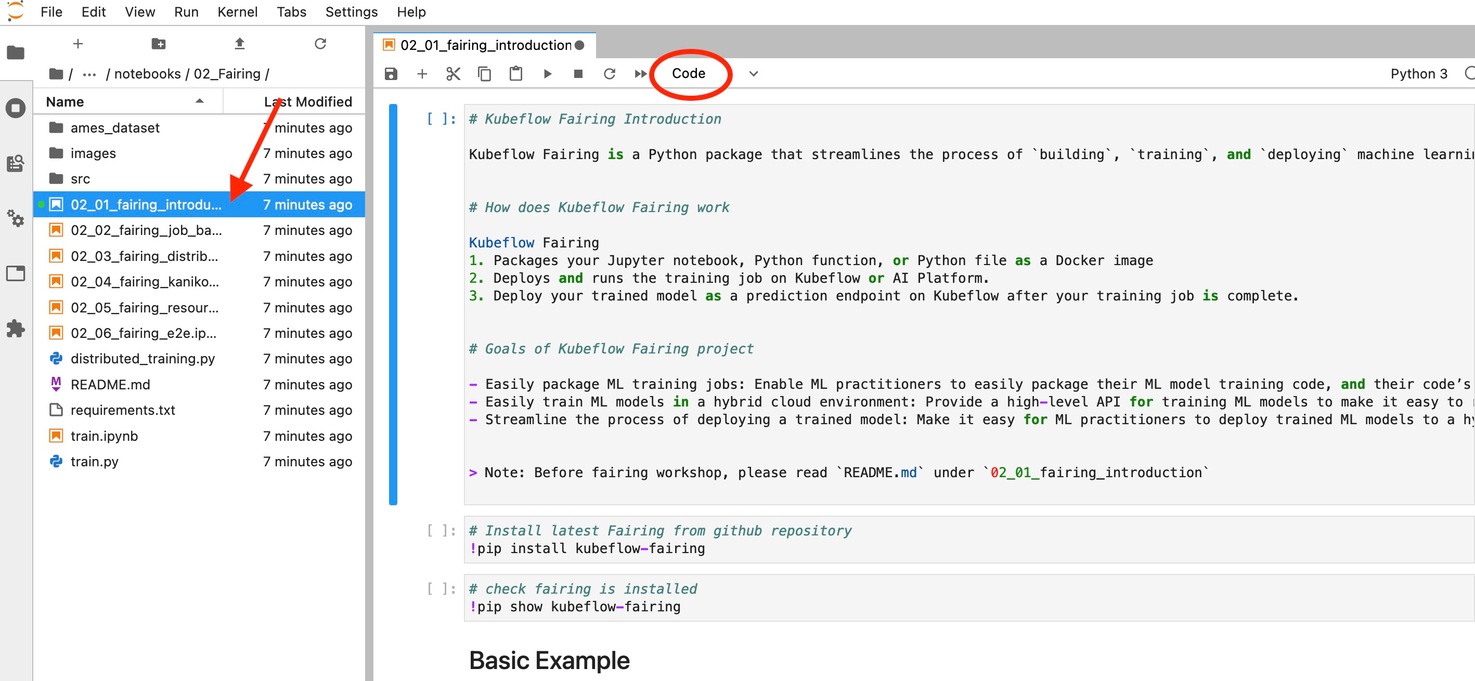
Task: Copy the selected cell
Action: 484,74
